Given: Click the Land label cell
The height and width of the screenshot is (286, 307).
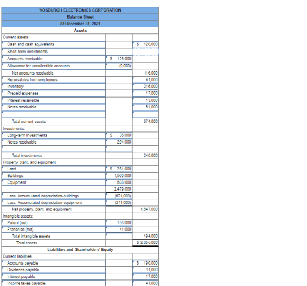Looking at the screenshot, I should pyautogui.click(x=54, y=169).
